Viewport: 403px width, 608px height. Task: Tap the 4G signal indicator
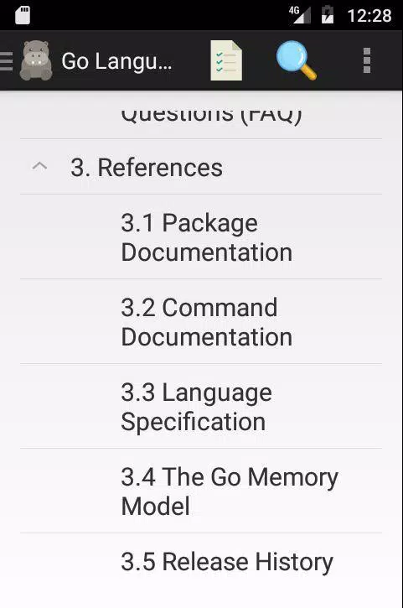point(300,15)
